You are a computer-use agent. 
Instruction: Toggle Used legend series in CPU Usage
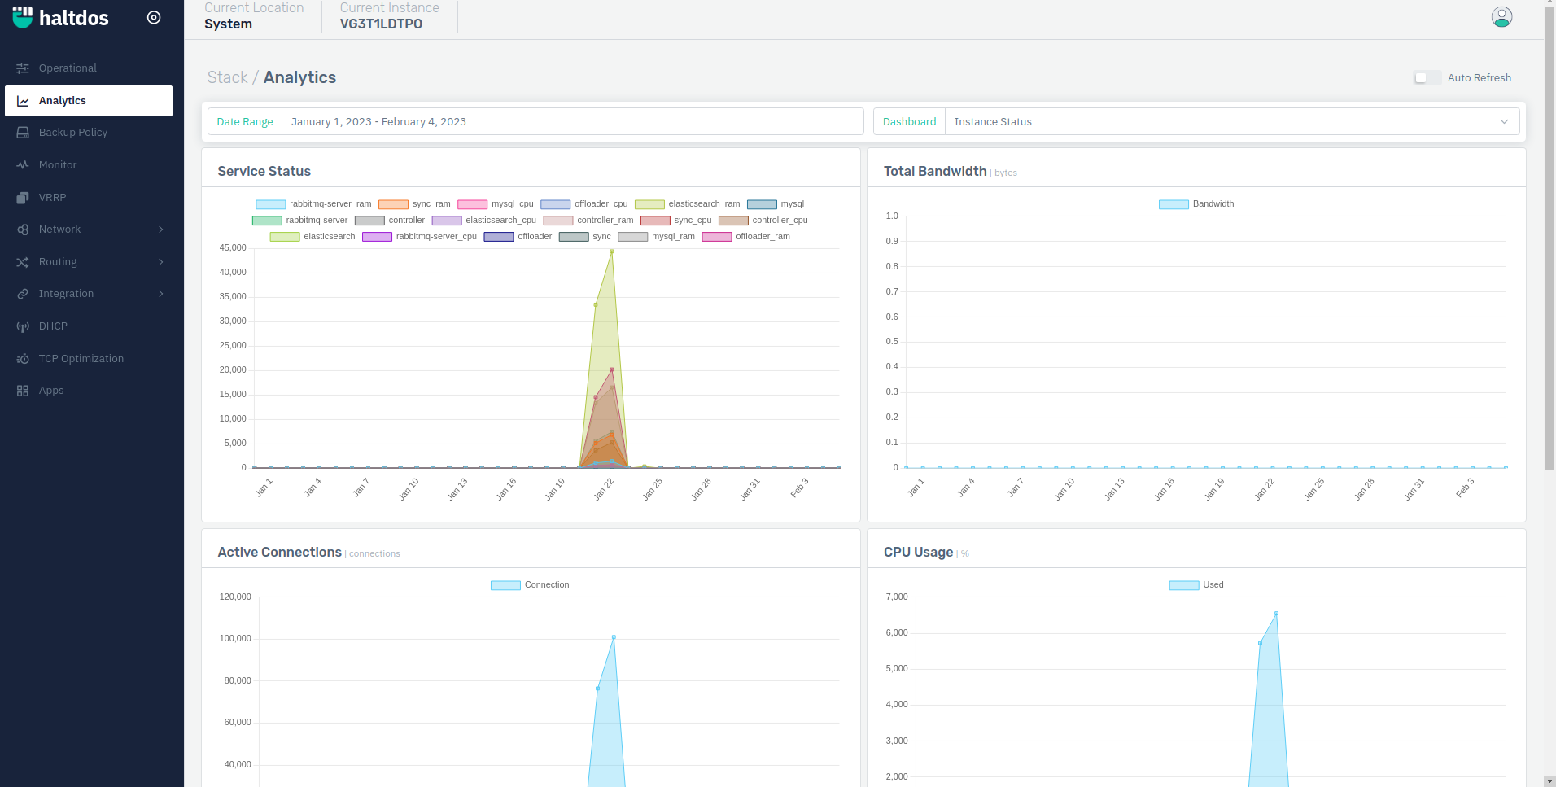point(1195,585)
